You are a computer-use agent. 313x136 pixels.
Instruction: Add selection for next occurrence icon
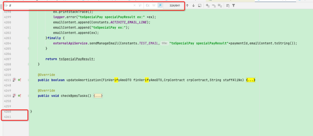[x=208, y=6]
